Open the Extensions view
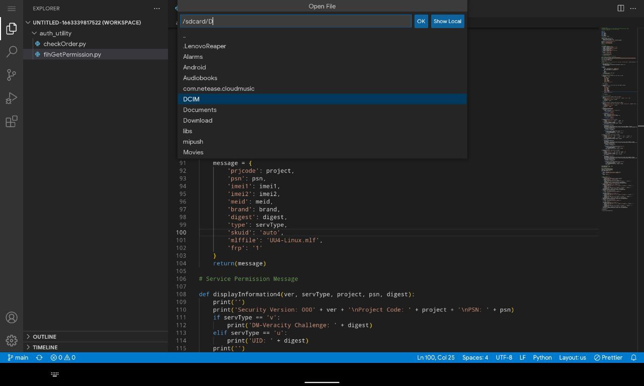 12,121
